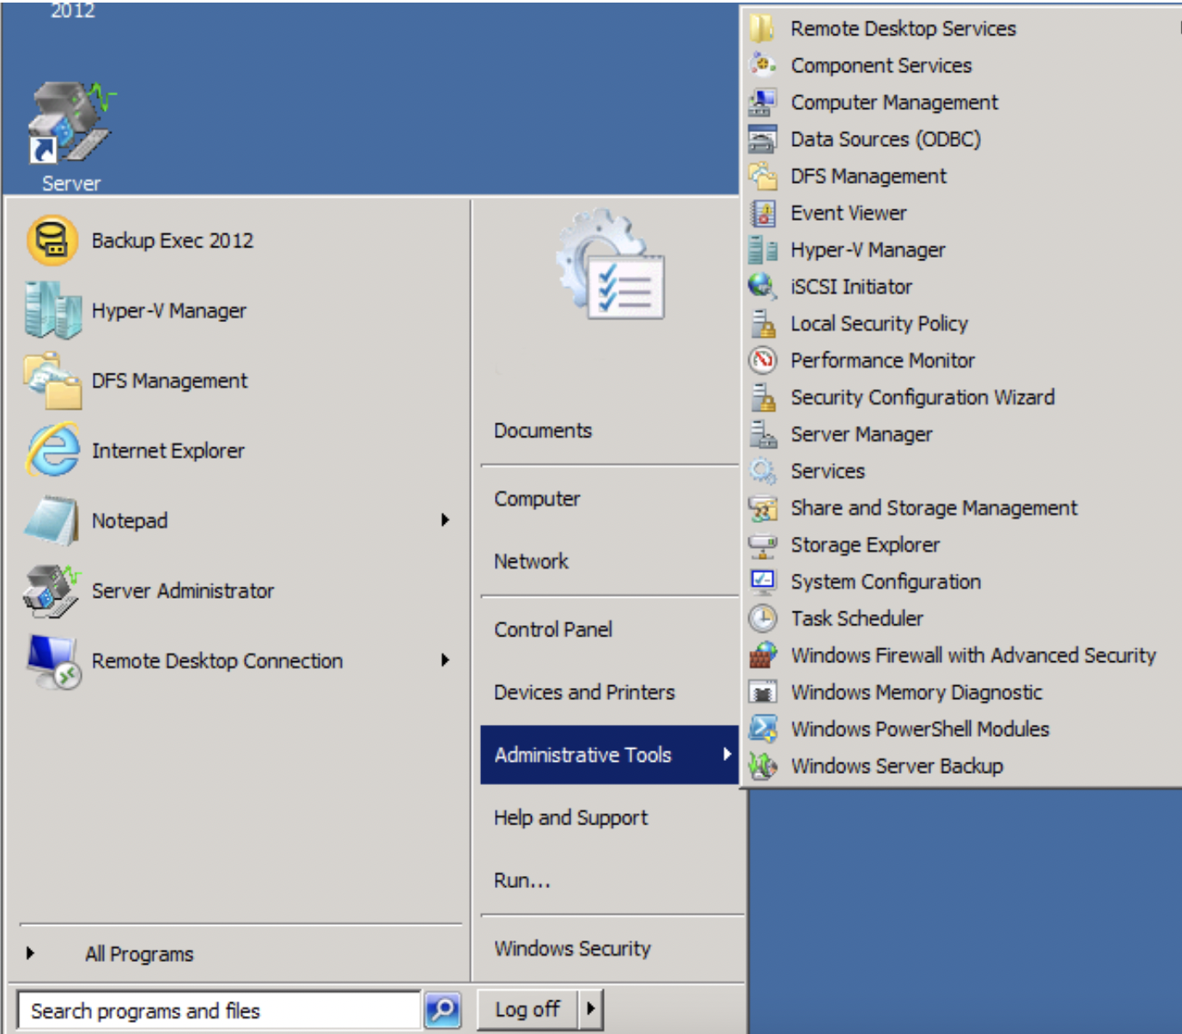The image size is (1182, 1034).
Task: Click the Computer Management icon
Action: [x=762, y=102]
